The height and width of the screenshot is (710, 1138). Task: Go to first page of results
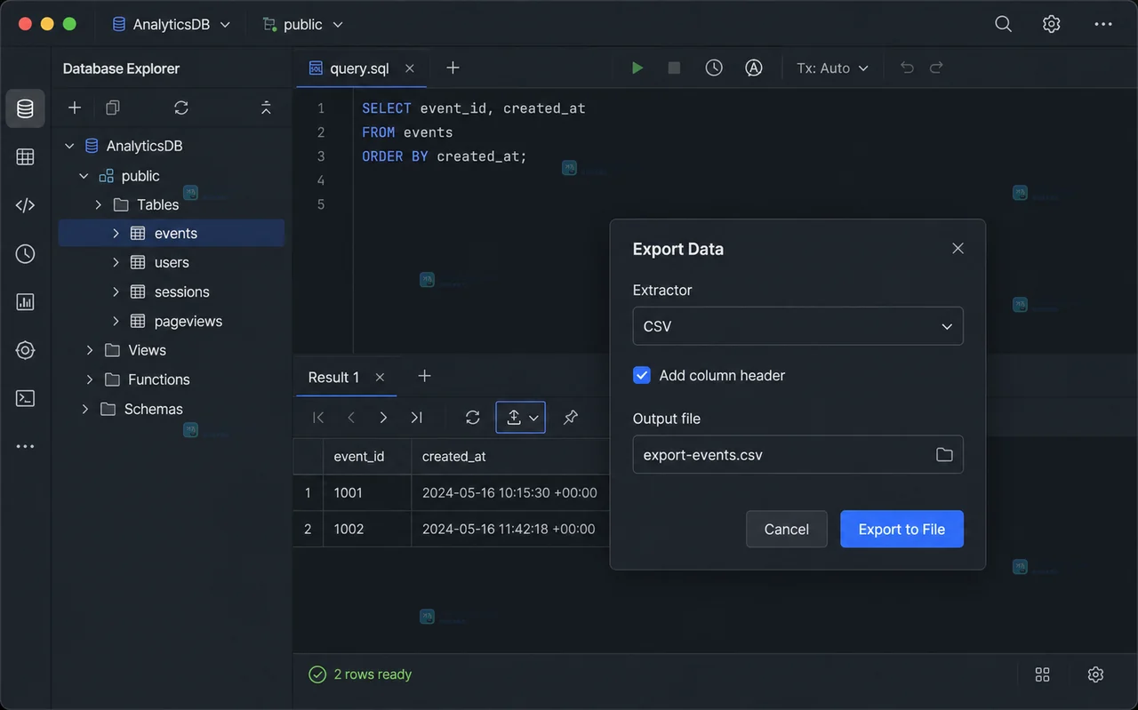318,418
